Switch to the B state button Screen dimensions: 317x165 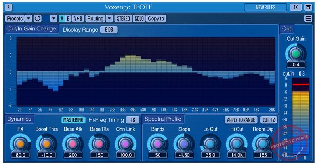[x=69, y=19]
